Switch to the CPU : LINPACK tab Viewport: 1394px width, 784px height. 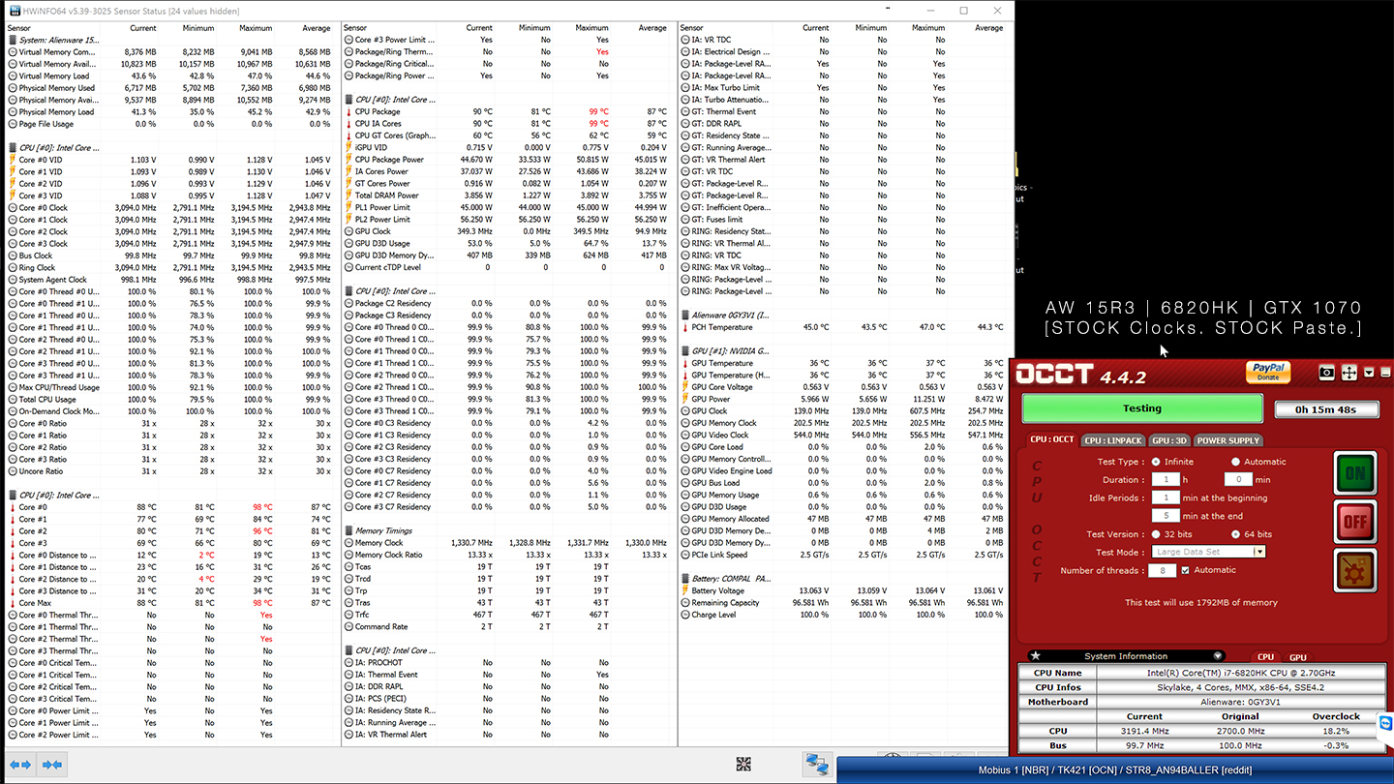1112,440
